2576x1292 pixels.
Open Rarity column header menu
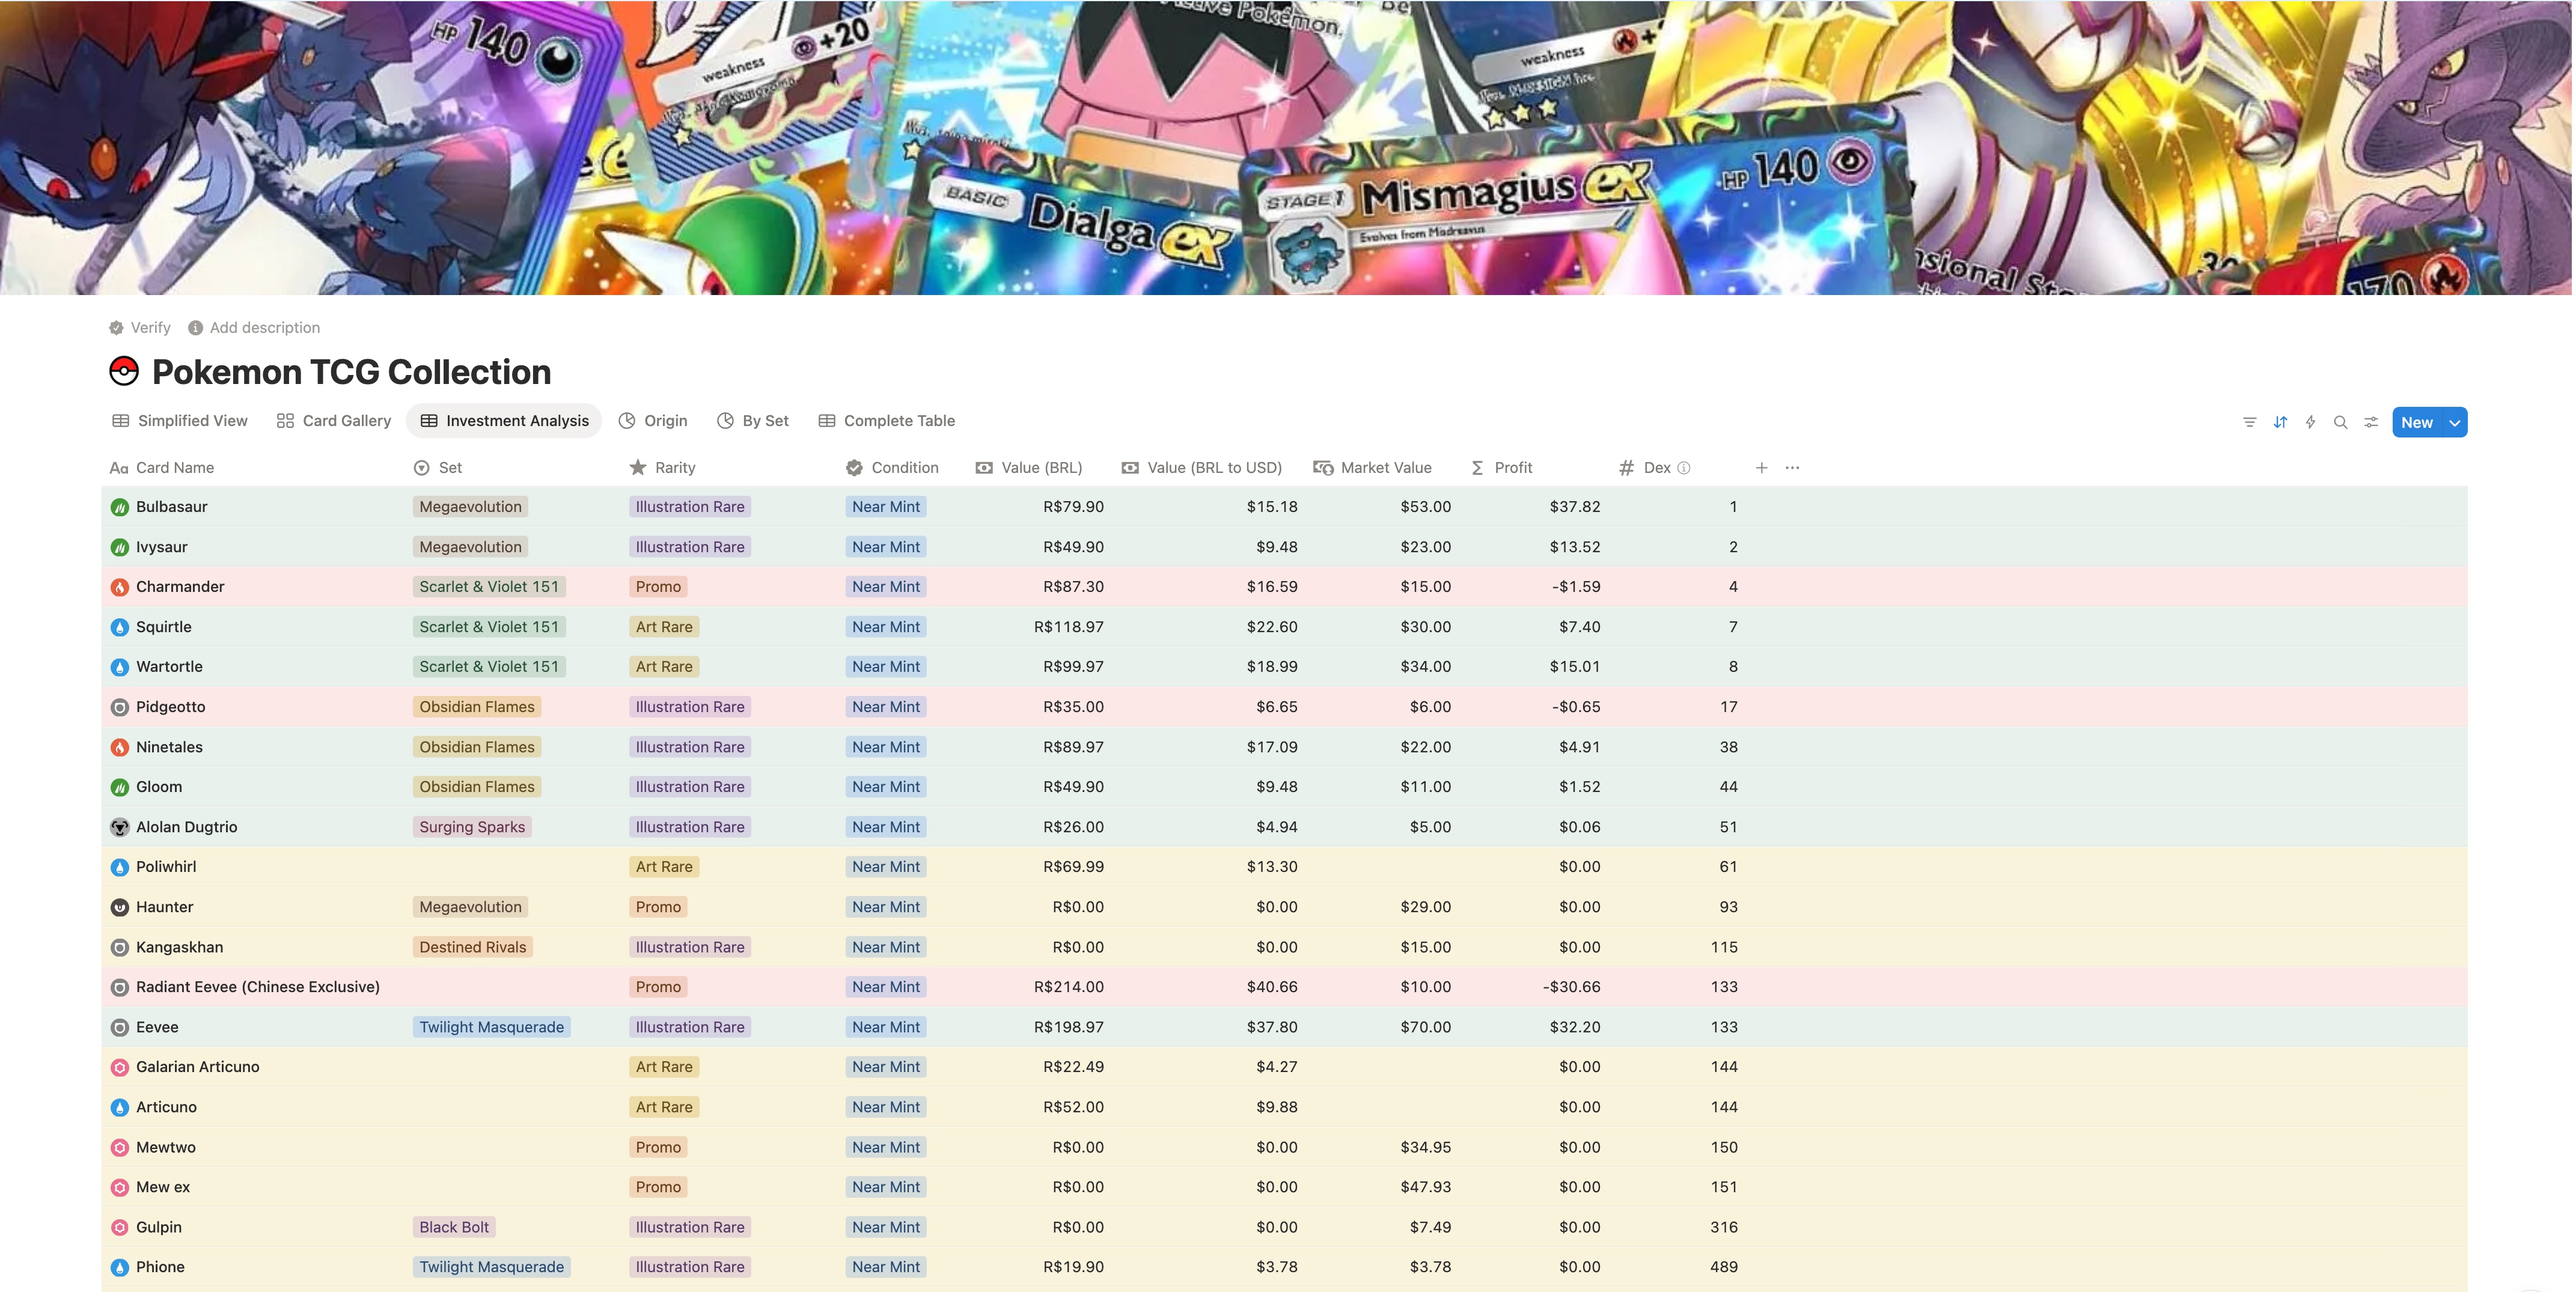coord(662,467)
